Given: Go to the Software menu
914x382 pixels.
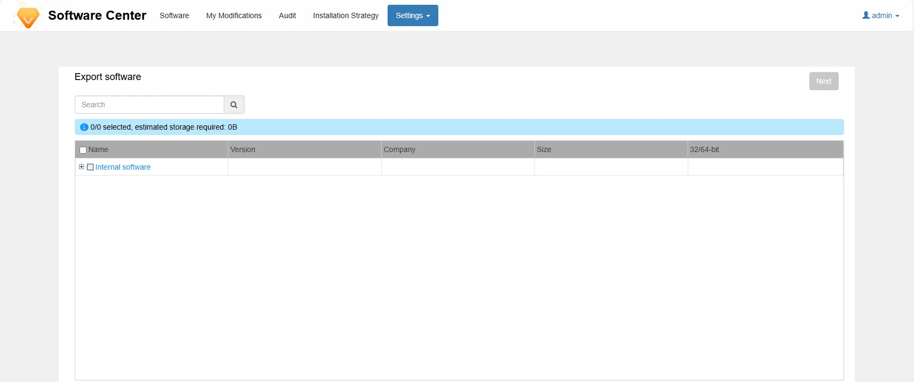Looking at the screenshot, I should point(174,15).
